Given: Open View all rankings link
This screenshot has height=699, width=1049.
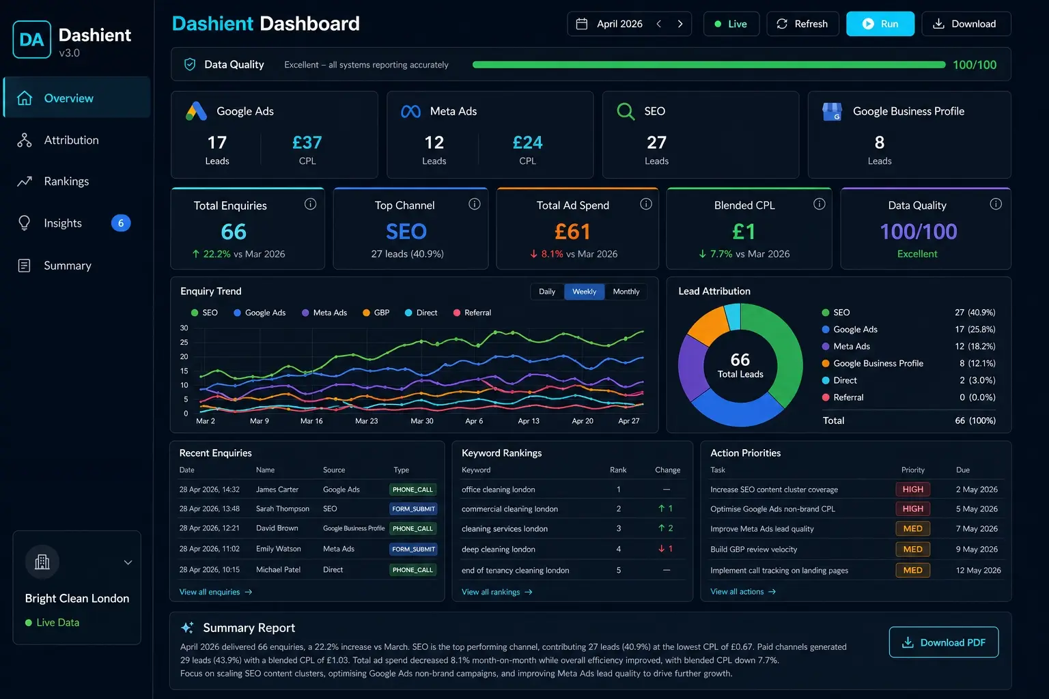Looking at the screenshot, I should coord(497,592).
